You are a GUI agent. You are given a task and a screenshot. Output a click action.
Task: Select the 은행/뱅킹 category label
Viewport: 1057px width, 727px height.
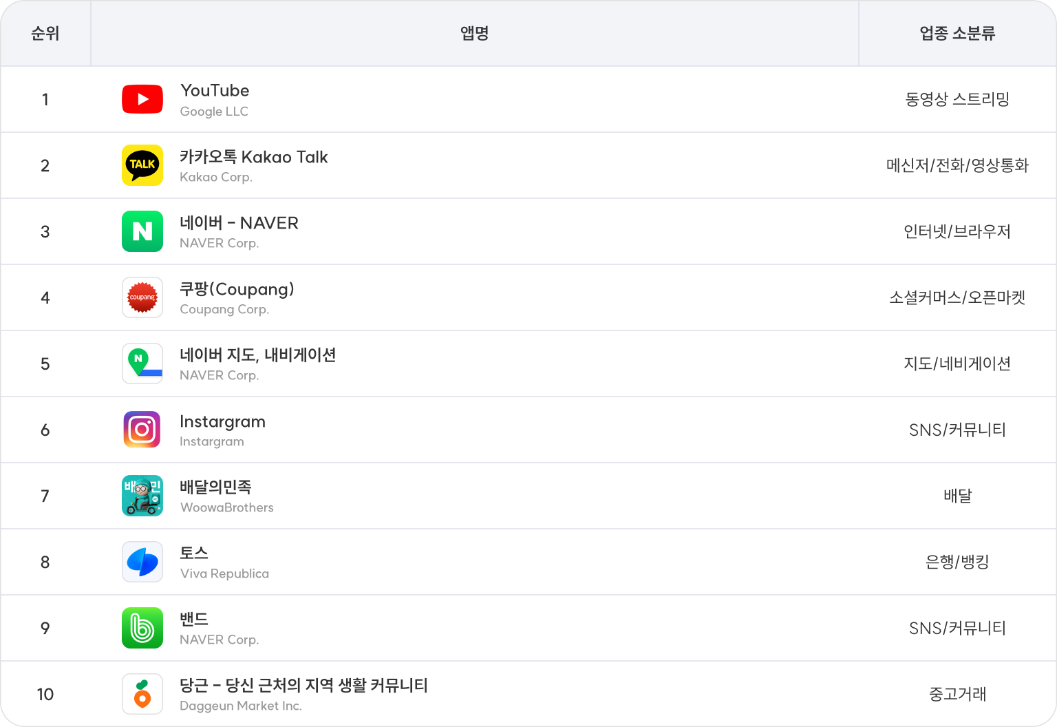957,562
